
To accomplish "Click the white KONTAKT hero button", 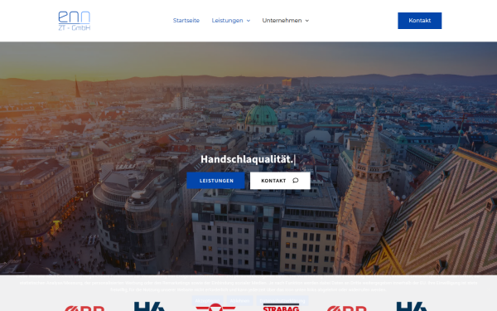I will [280, 181].
